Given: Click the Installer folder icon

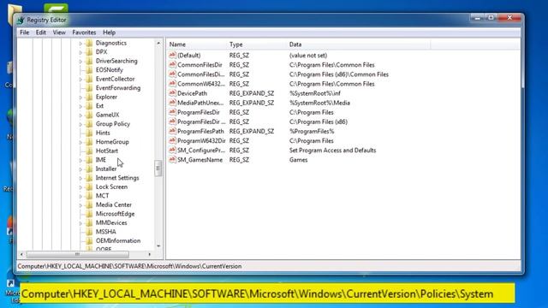Looking at the screenshot, I should tap(89, 169).
